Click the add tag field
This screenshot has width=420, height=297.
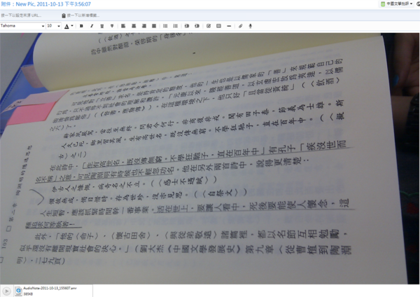pos(83,15)
